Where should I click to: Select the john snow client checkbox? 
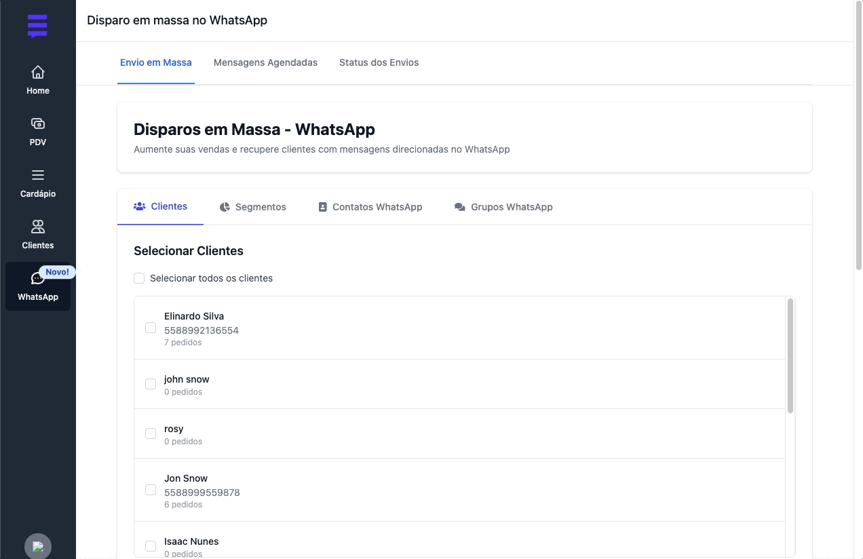pos(151,385)
